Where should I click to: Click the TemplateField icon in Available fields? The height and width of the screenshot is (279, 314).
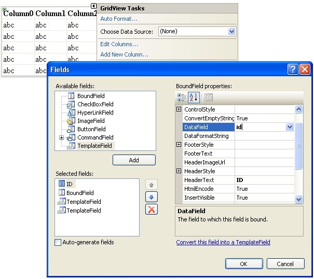click(x=71, y=146)
